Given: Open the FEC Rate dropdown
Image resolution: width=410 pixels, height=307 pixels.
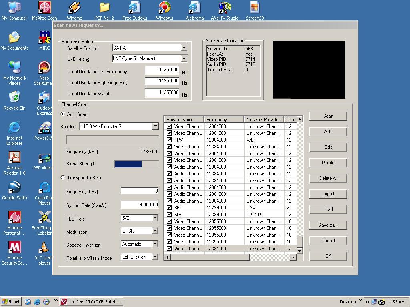Looking at the screenshot, I should pos(155,218).
